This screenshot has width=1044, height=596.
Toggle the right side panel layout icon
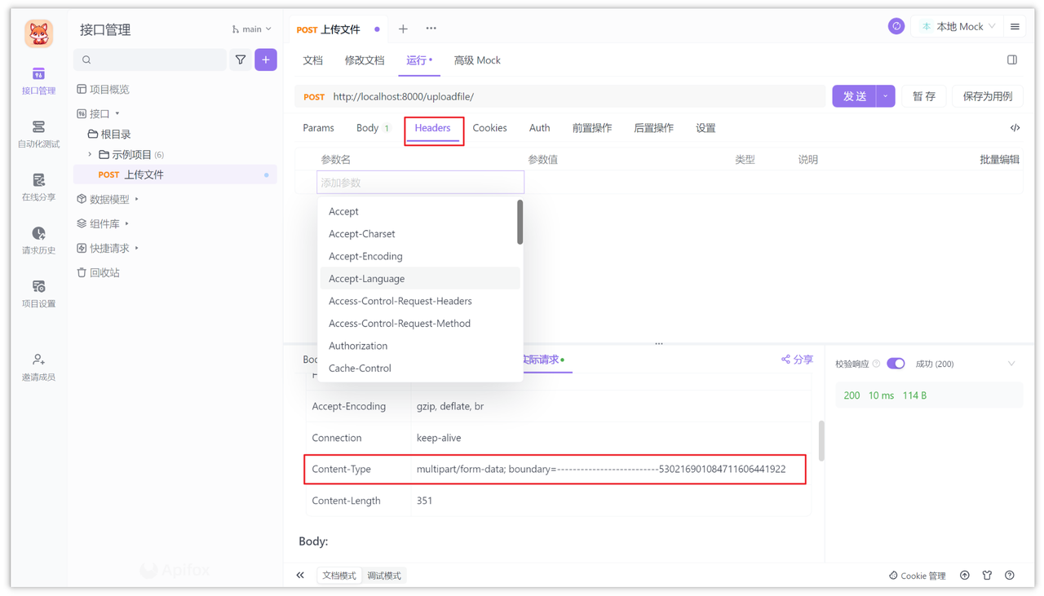coord(1012,60)
